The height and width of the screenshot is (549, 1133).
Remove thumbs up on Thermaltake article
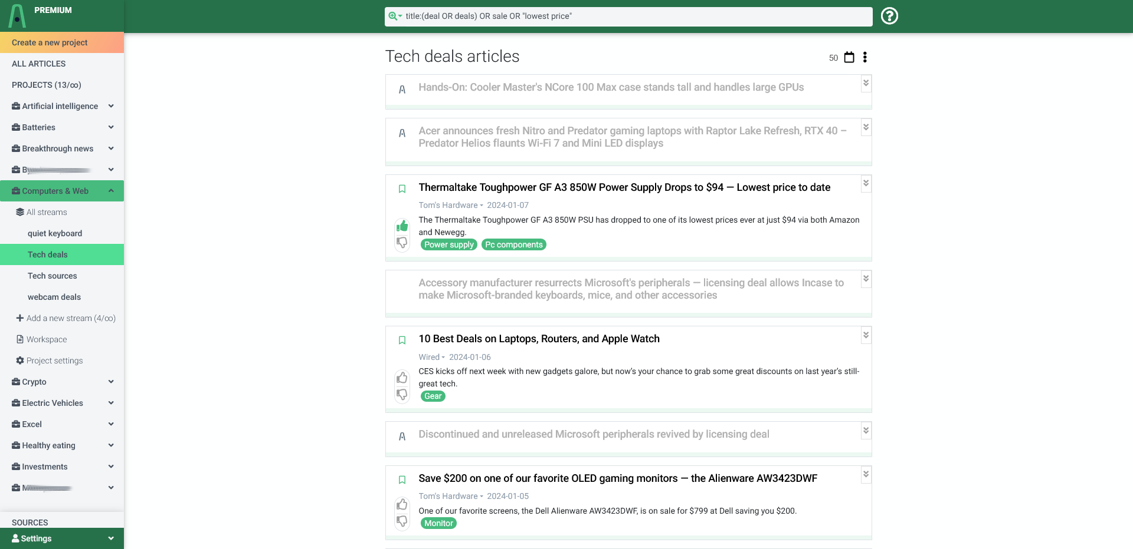click(x=402, y=226)
